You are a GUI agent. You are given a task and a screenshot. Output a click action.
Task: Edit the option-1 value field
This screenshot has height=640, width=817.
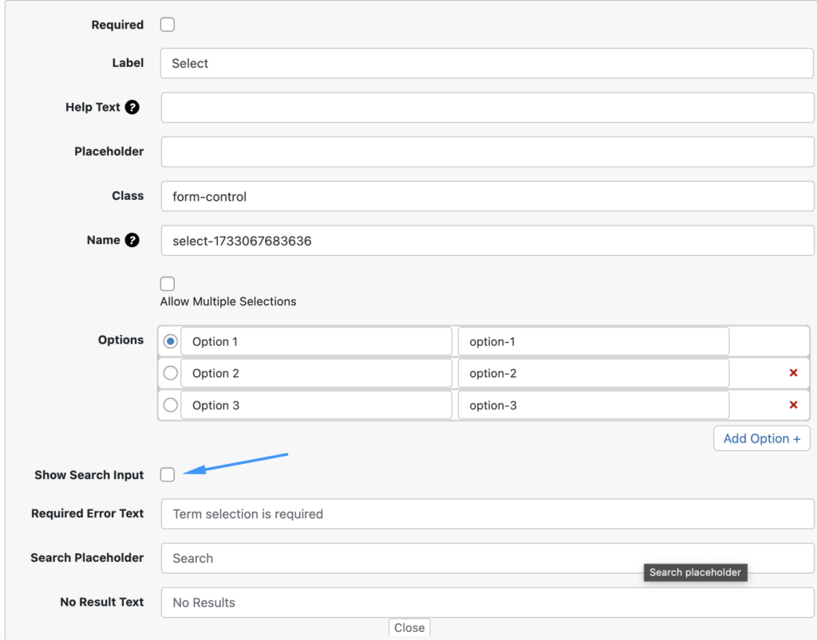coord(593,341)
